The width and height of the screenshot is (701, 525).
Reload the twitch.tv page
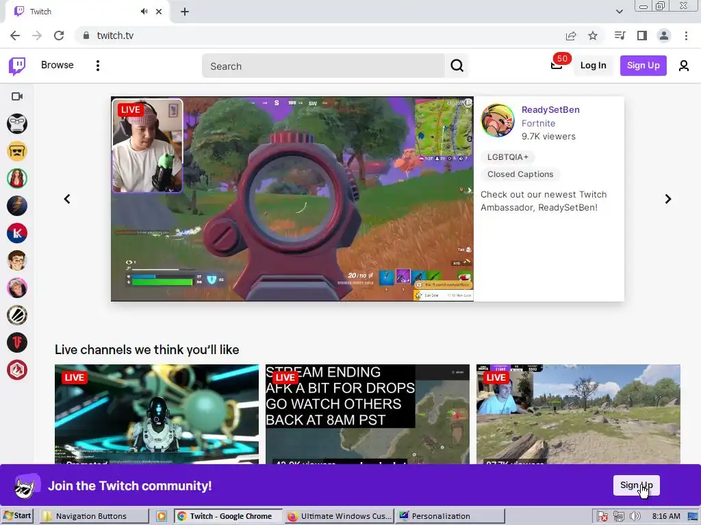pyautogui.click(x=59, y=36)
